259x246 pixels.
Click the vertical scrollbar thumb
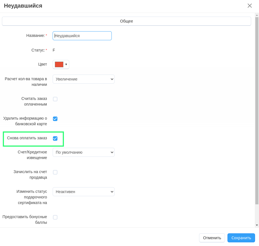(x=257, y=110)
